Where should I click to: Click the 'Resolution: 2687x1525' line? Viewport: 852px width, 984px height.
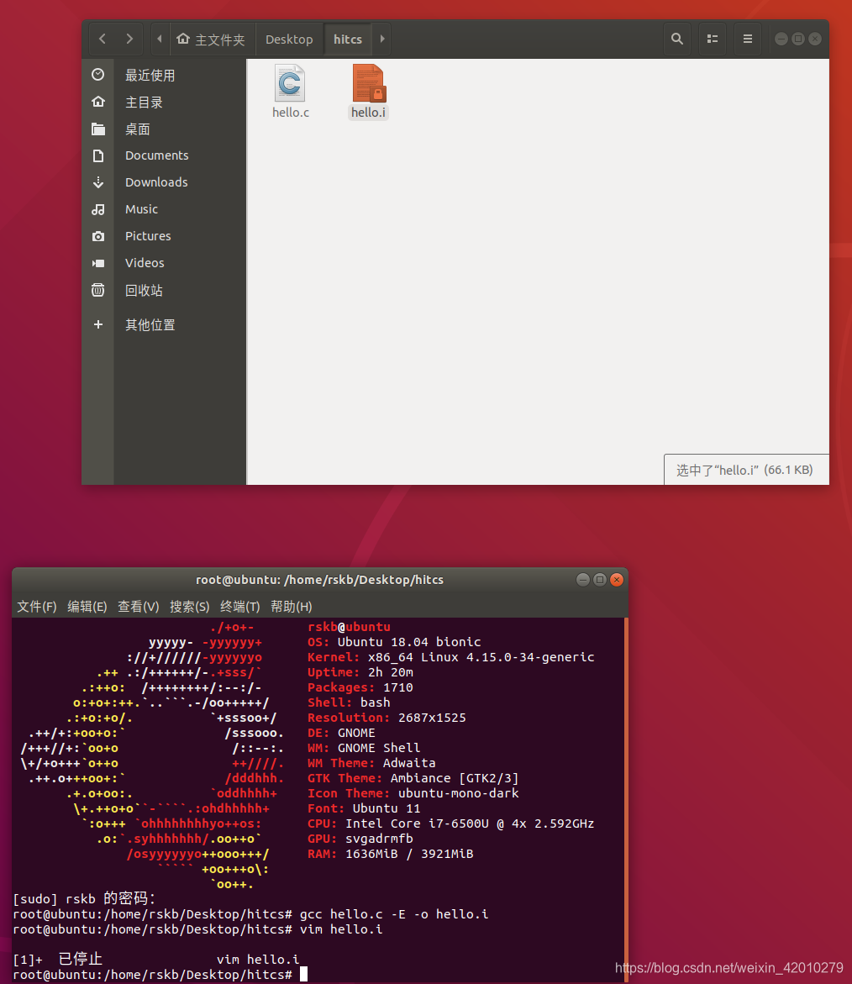(x=387, y=718)
